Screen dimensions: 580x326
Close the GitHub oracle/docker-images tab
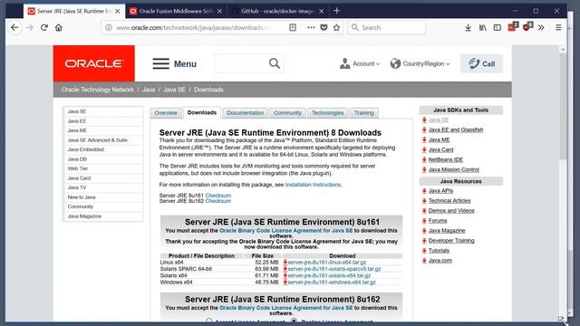[x=321, y=12]
